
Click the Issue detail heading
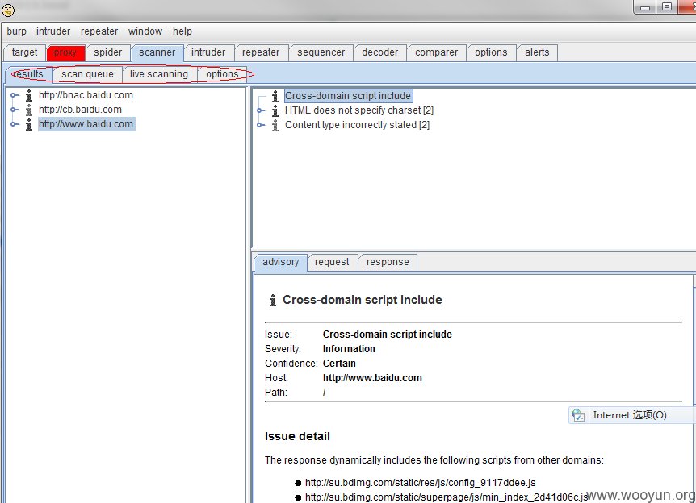pyautogui.click(x=297, y=437)
